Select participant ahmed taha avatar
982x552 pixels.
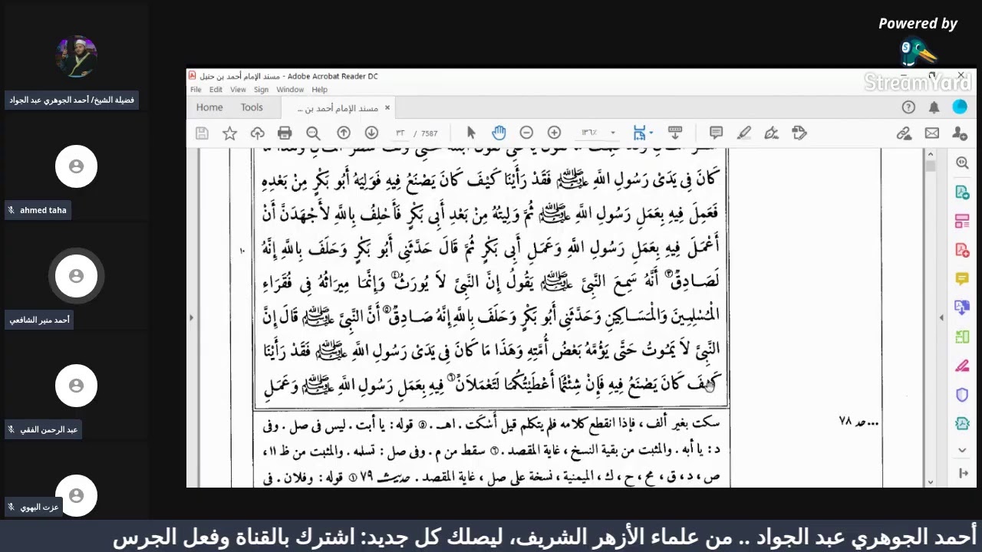76,166
